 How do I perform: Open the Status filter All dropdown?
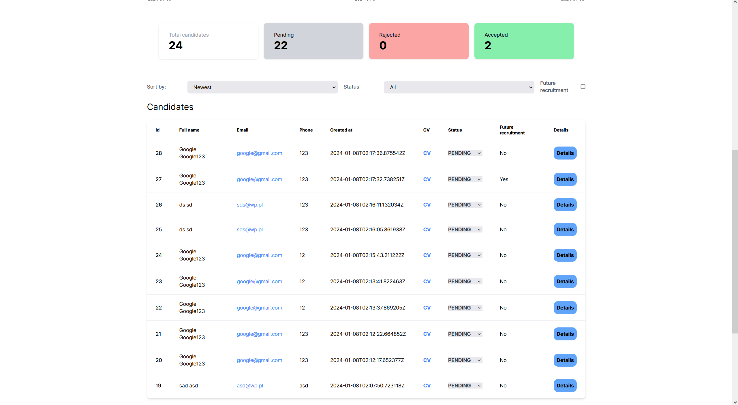point(459,87)
